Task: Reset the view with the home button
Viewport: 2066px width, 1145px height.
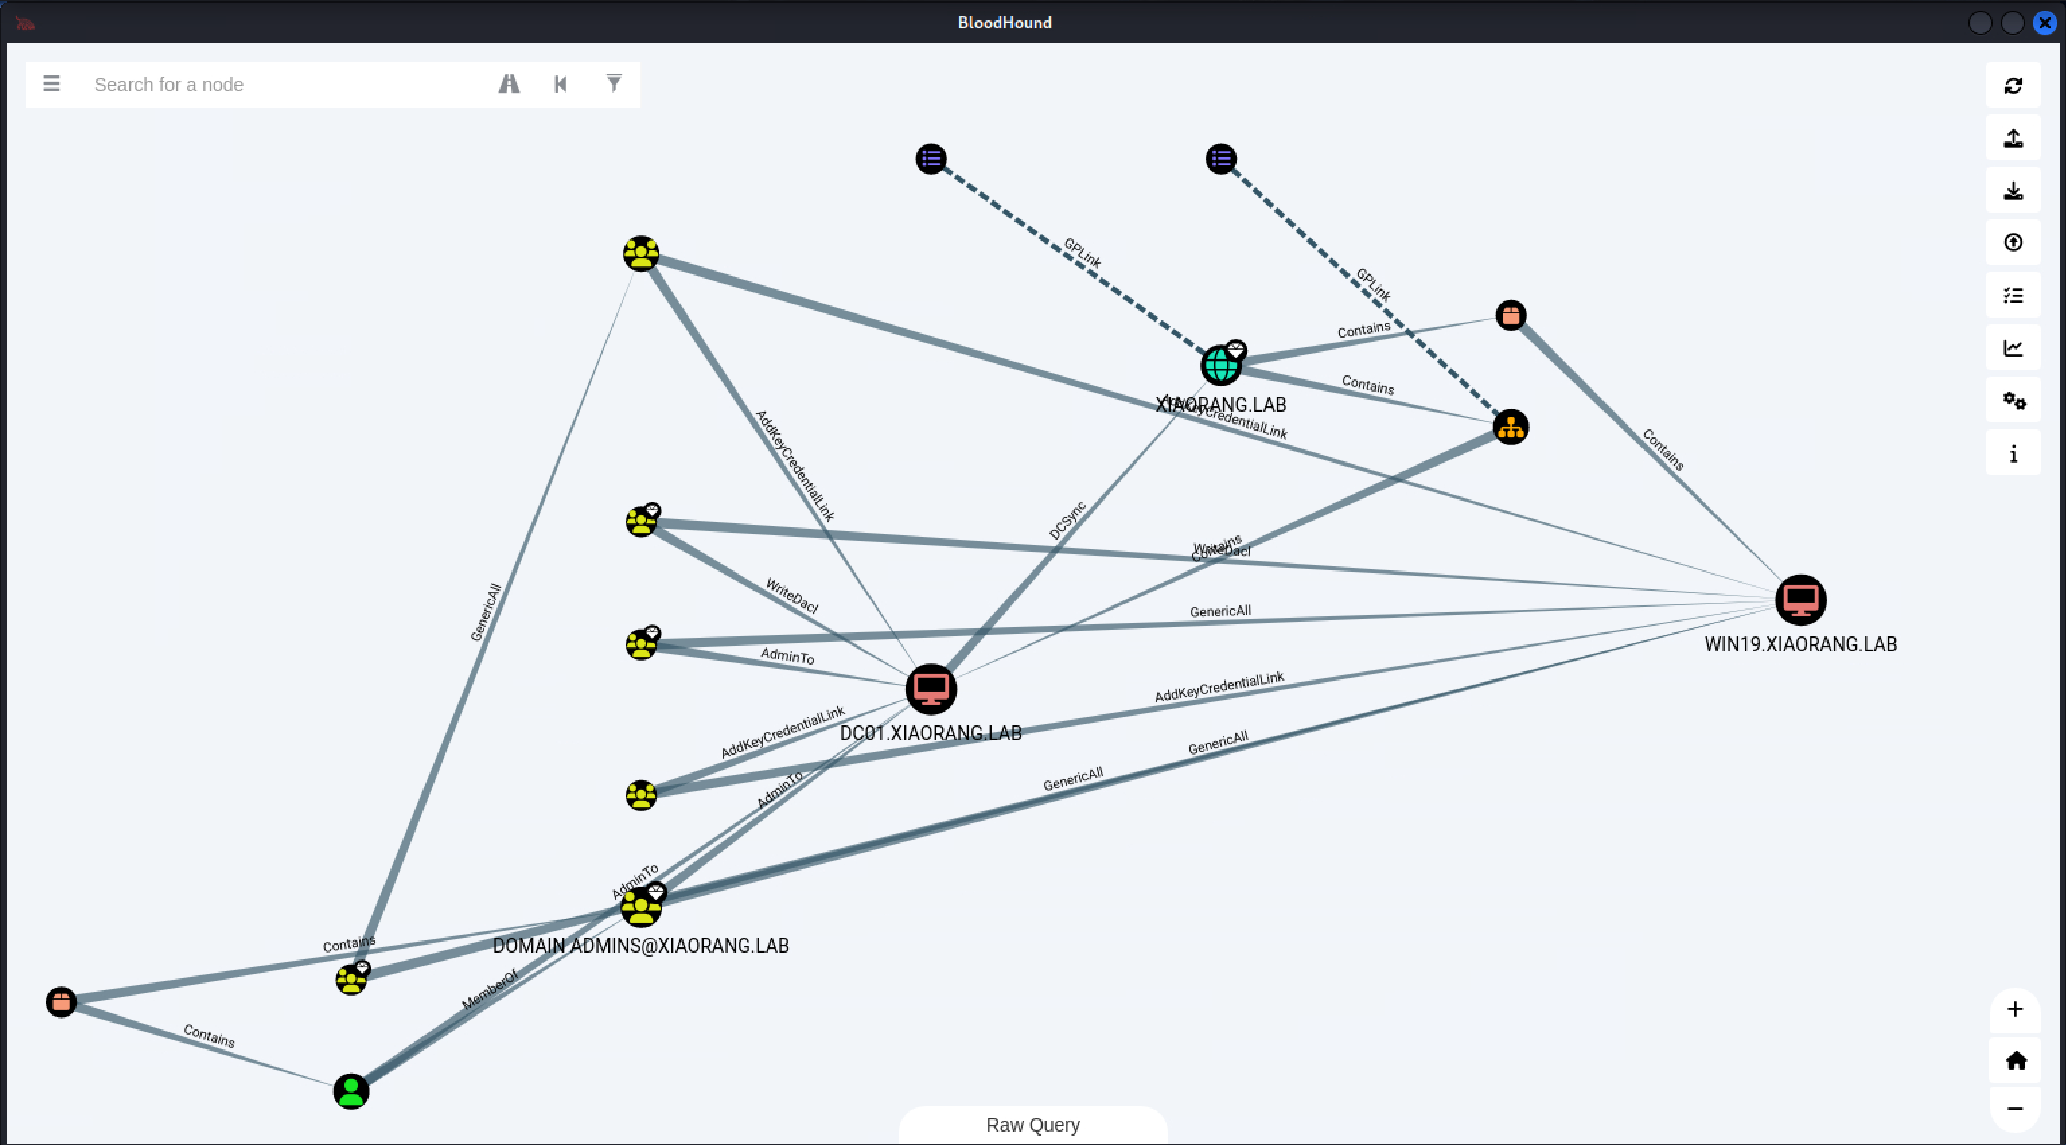Action: [x=2015, y=1060]
